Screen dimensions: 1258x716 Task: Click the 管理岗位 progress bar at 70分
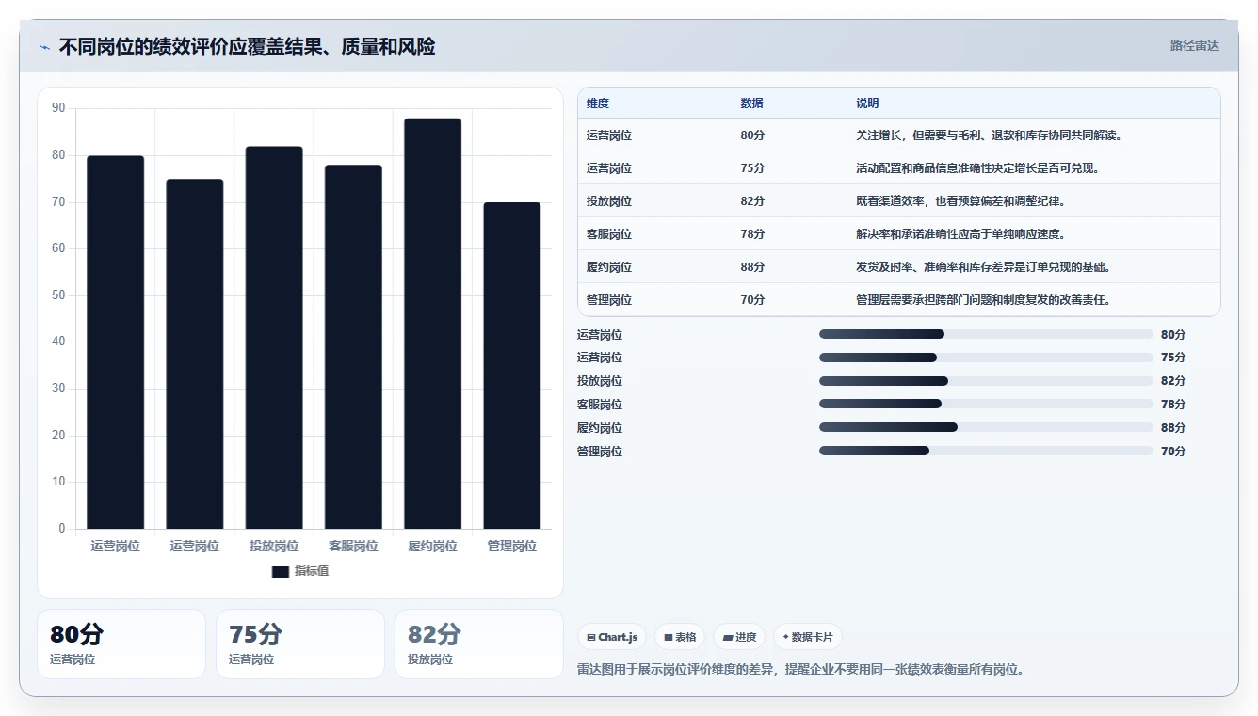[x=986, y=451]
